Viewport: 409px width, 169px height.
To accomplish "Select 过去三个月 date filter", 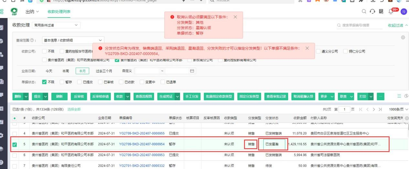I will point(104,71).
